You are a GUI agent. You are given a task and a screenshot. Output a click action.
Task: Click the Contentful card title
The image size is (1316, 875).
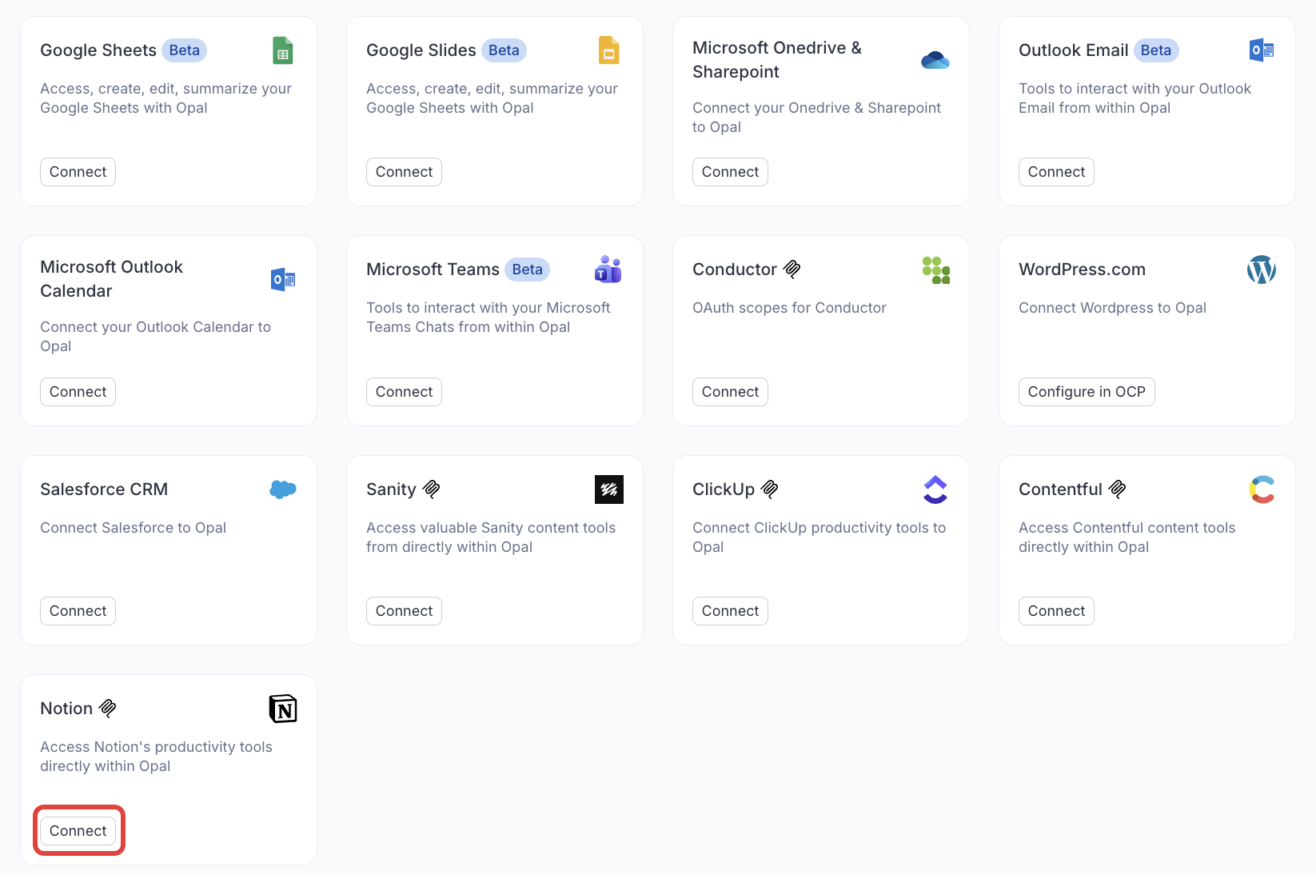1060,489
